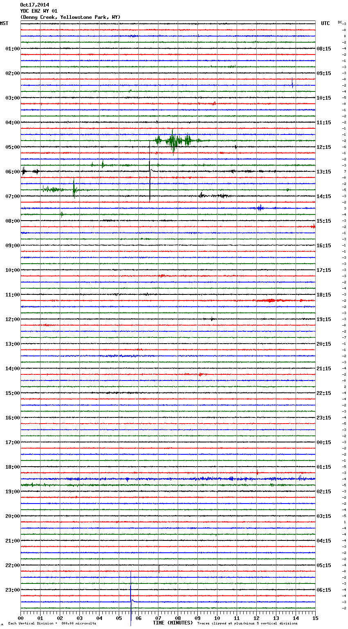The image size is (348, 629).
Task: Select the 16:00 MST time label
Action: tap(13, 418)
